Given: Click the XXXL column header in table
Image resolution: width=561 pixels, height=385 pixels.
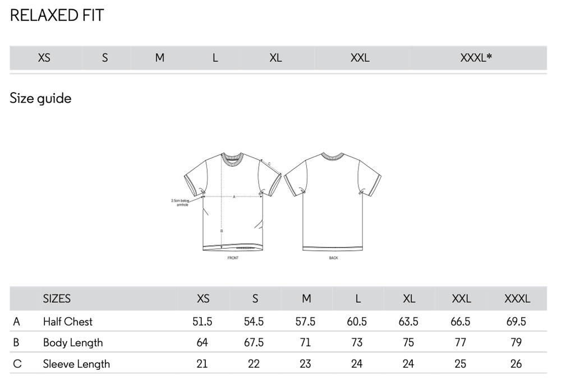Looking at the screenshot, I should pos(517,299).
